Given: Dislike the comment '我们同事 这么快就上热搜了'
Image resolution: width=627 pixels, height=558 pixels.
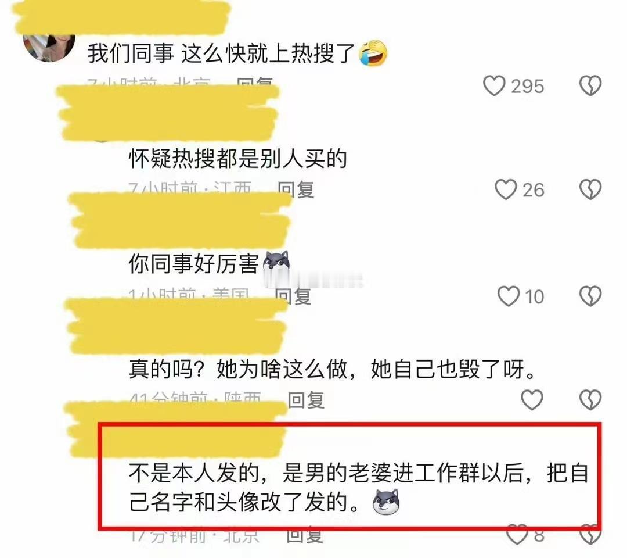Looking at the screenshot, I should point(590,85).
